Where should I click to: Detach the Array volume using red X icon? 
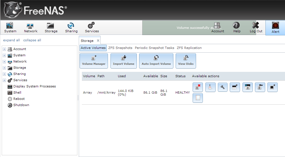[197, 87]
